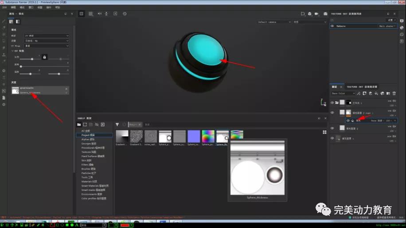The width and height of the screenshot is (406, 228).
Task: Select the Gradient thumbnail in shelf
Action: point(121,136)
